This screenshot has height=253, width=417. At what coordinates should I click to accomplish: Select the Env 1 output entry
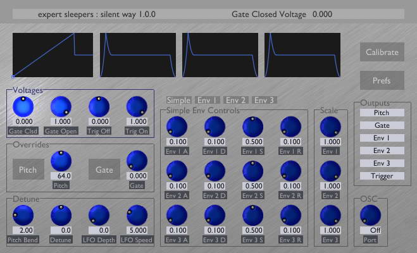pos(382,138)
